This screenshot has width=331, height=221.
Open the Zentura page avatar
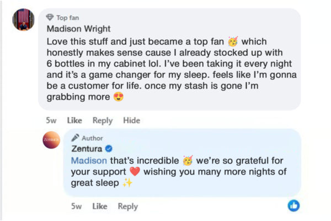[x=51, y=141]
